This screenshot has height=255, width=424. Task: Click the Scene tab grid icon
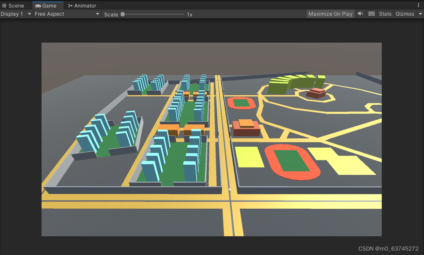click(x=4, y=6)
